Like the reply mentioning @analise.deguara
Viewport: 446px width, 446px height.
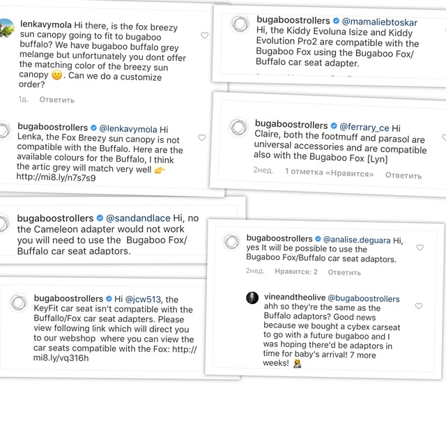pyautogui.click(x=420, y=247)
